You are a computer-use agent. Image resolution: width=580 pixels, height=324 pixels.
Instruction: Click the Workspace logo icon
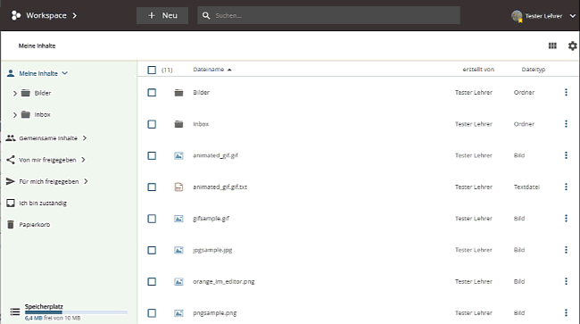(15, 15)
